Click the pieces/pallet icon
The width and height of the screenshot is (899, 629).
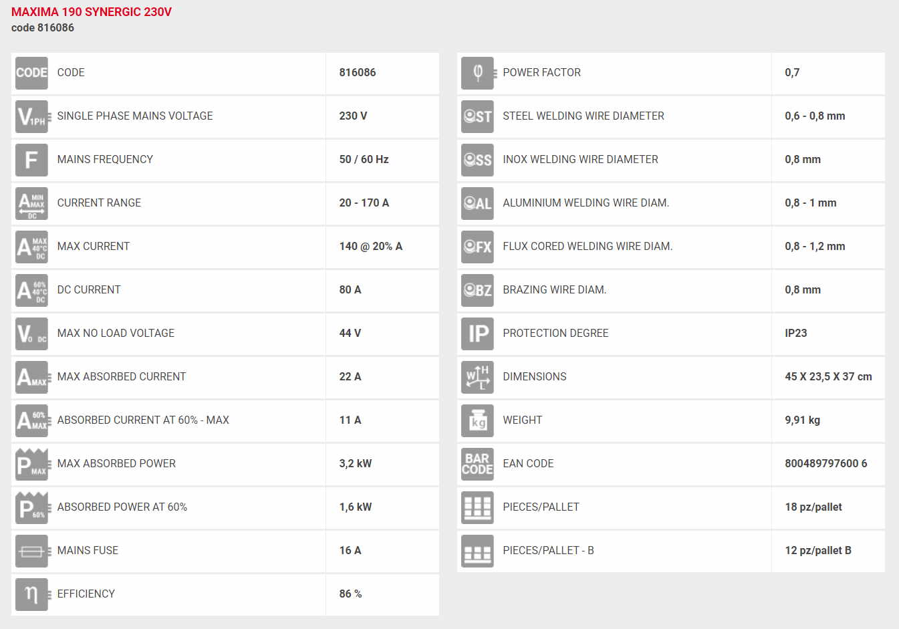(477, 507)
